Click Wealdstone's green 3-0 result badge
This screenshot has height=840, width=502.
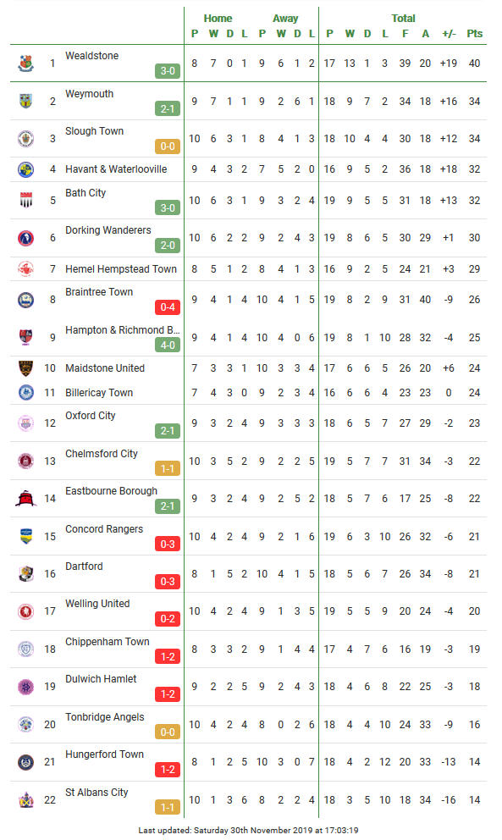pos(168,71)
